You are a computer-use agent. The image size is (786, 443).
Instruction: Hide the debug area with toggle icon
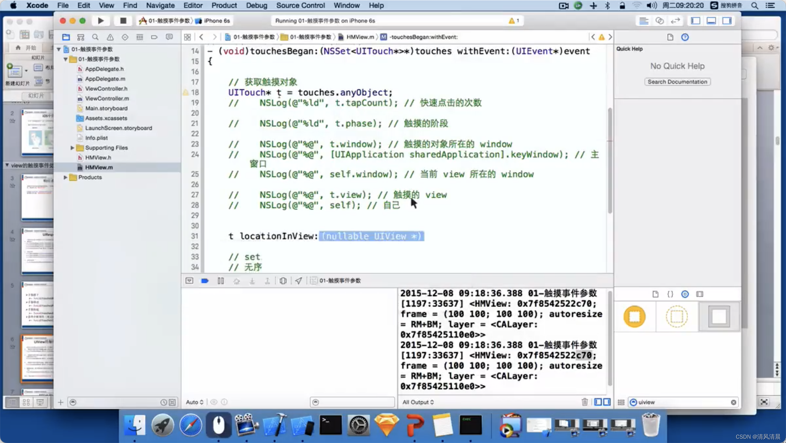pyautogui.click(x=189, y=281)
